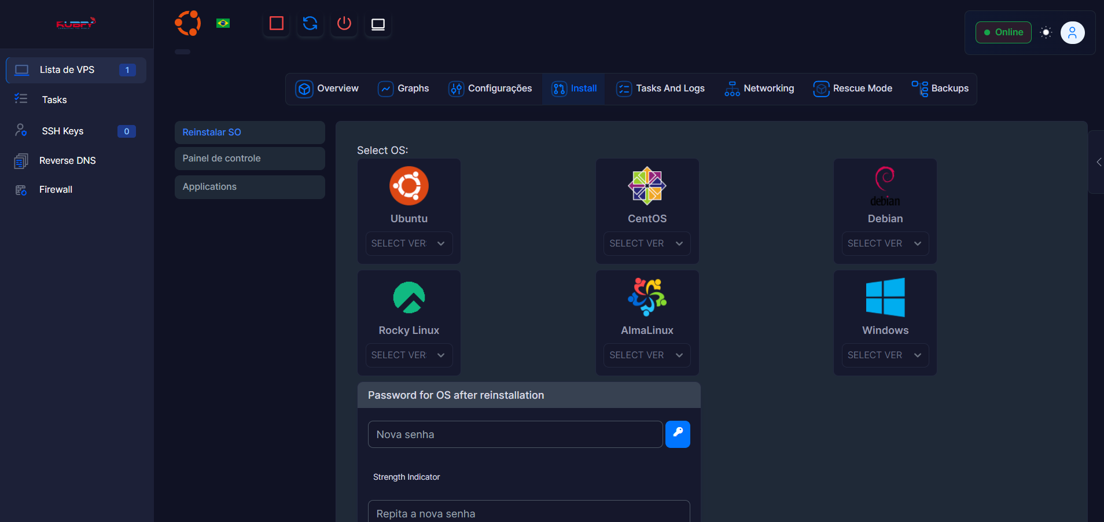Open the VNC console monitor icon
Screen dimensions: 1104x522
click(378, 24)
